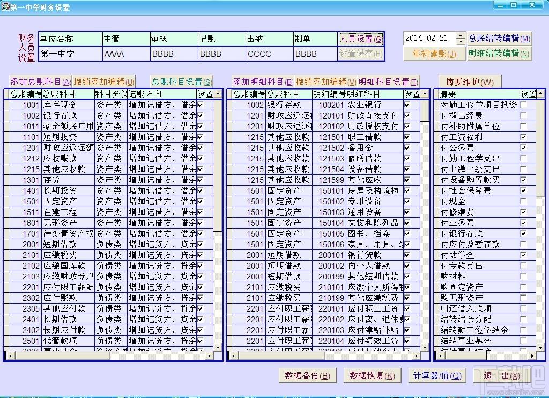Click 数据备份(B) button
This screenshot has width=549, height=398.
[x=307, y=376]
